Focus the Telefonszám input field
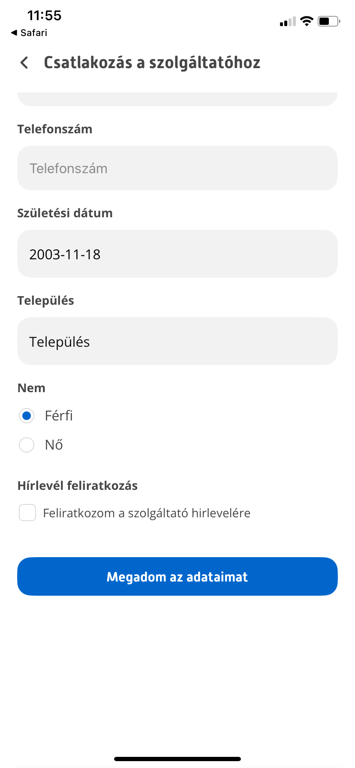Viewport: 355px width, 768px height. click(177, 168)
